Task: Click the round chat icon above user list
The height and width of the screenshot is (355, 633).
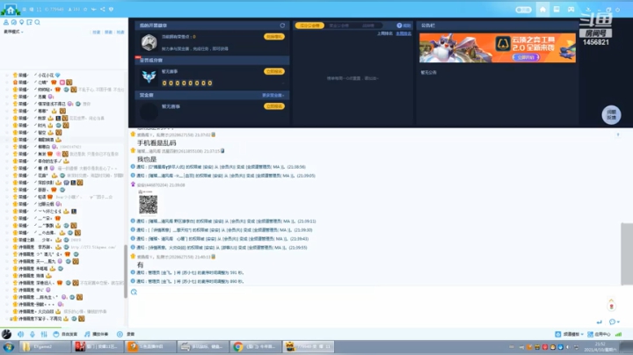Action: [x=14, y=22]
